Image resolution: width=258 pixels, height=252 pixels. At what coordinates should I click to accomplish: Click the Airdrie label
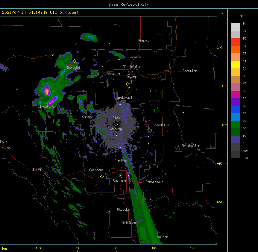tap(121, 161)
